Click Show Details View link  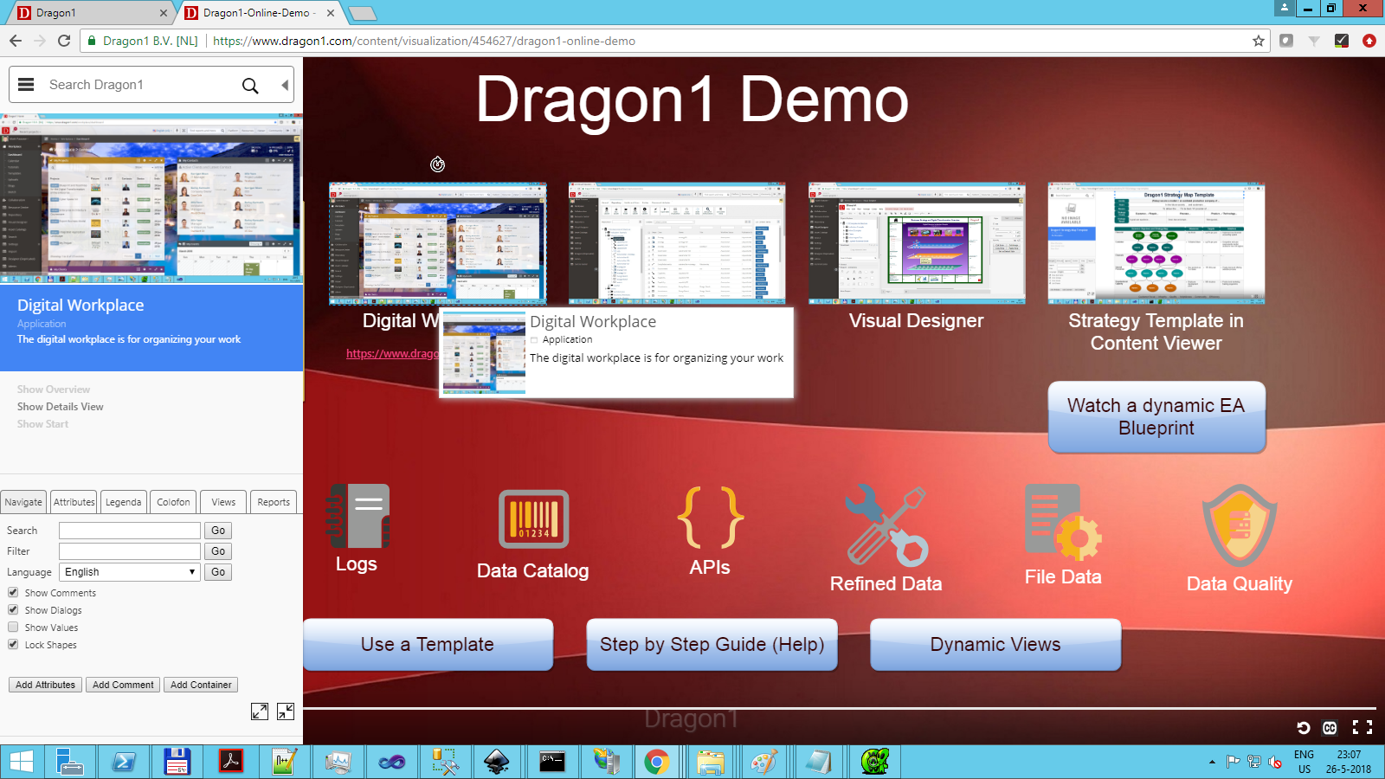(x=61, y=407)
